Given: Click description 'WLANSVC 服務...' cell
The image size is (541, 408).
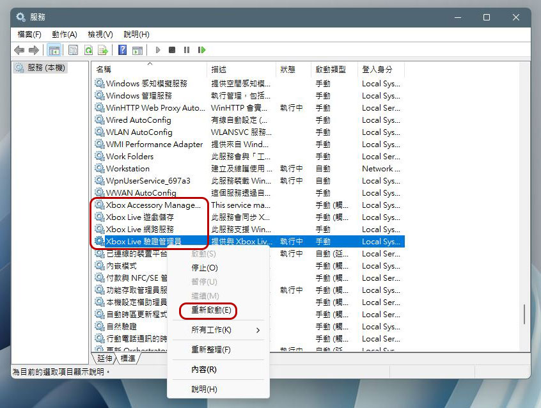Looking at the screenshot, I should point(241,132).
